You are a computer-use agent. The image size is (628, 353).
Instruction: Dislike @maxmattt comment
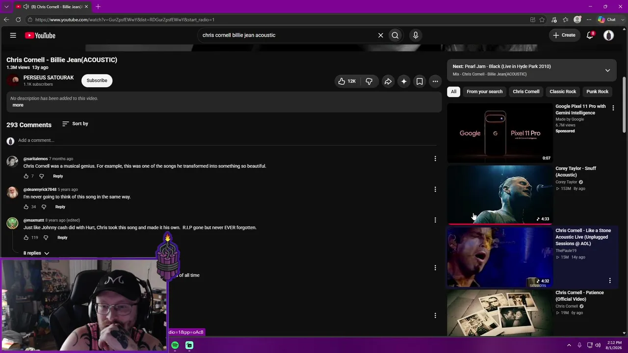tap(46, 238)
